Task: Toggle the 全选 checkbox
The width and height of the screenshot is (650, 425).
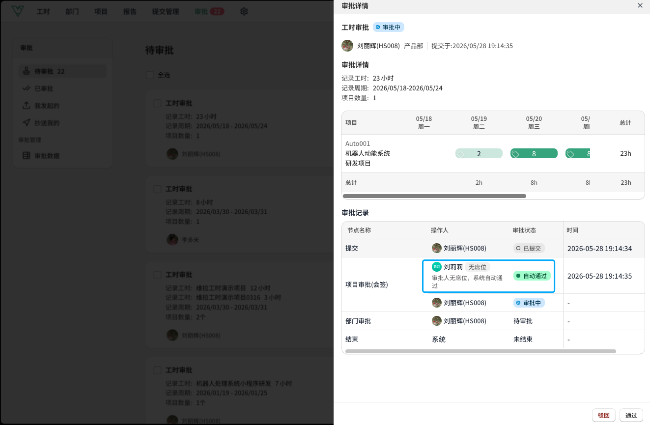Action: 149,75
